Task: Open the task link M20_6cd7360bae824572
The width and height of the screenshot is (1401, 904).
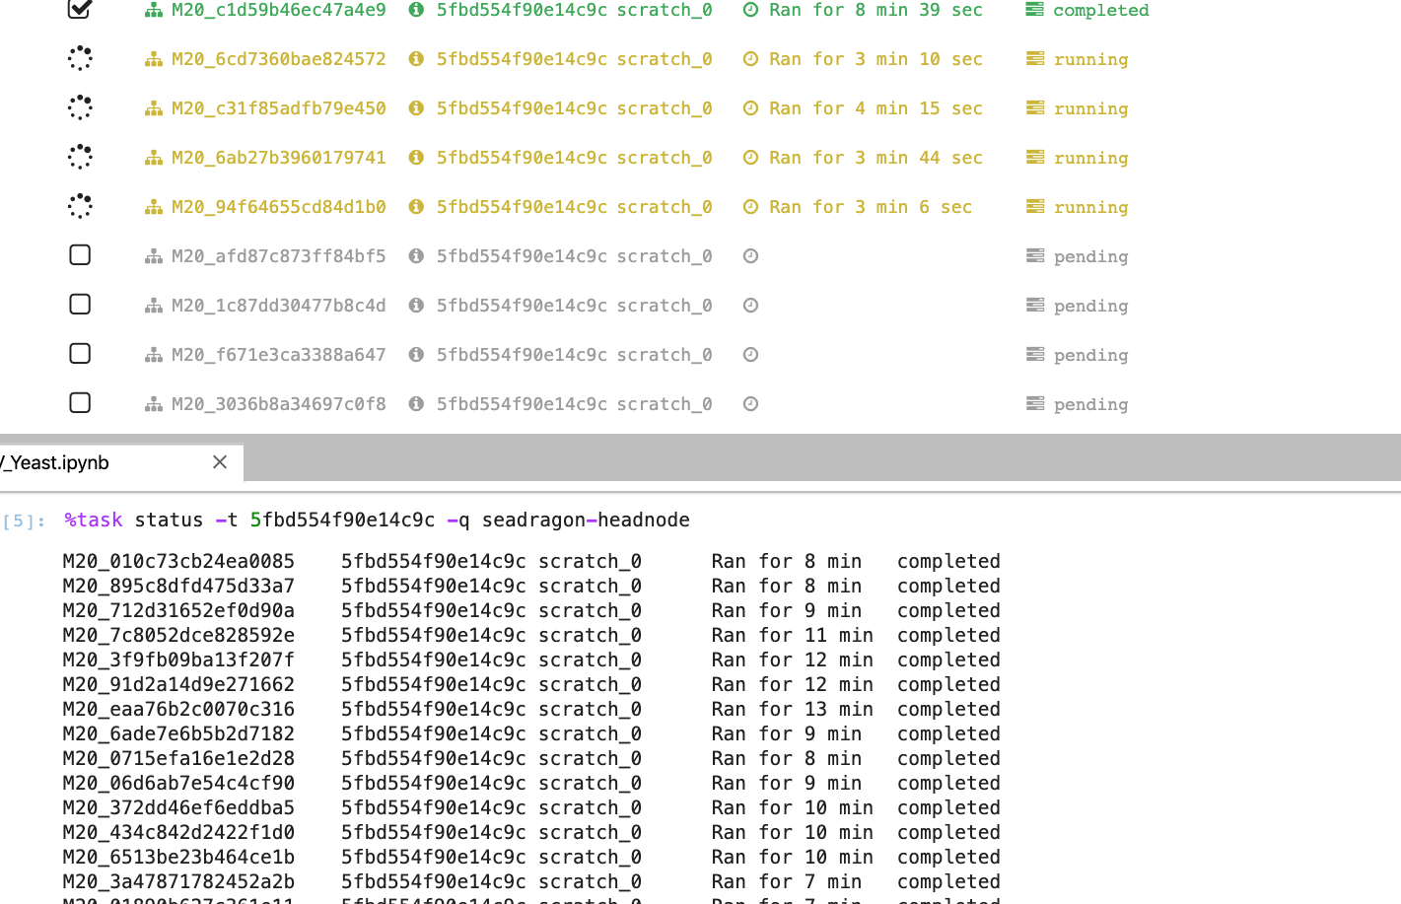Action: (279, 59)
